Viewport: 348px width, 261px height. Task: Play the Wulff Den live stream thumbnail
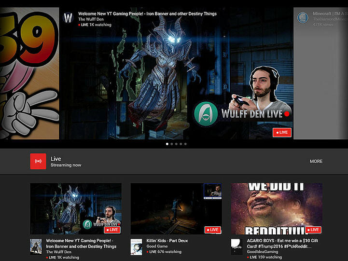(76, 209)
